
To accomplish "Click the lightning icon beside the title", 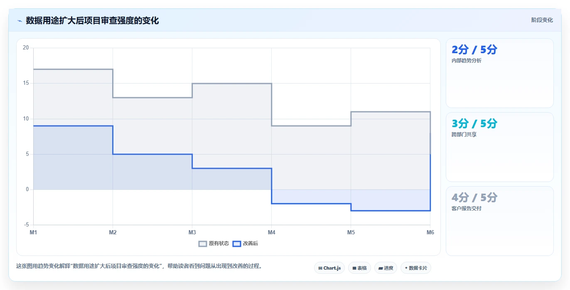I will [20, 21].
